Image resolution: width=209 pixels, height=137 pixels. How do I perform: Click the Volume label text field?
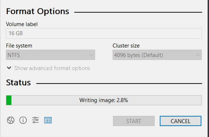[104, 34]
